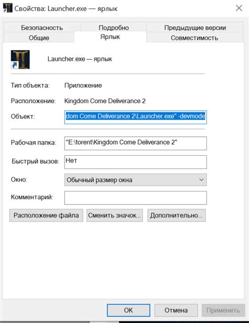Click the 'Рабочая папка:' label
This screenshot has width=249, height=323.
[34, 143]
